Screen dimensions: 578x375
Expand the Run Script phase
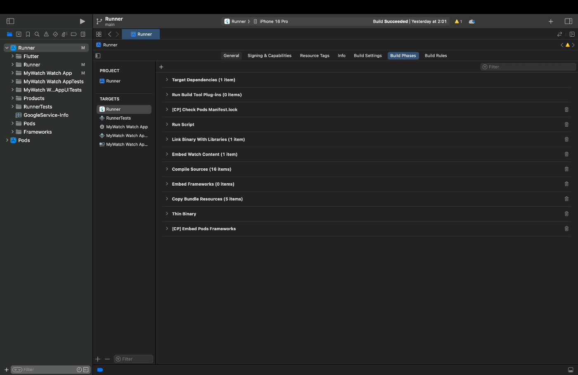(x=167, y=124)
